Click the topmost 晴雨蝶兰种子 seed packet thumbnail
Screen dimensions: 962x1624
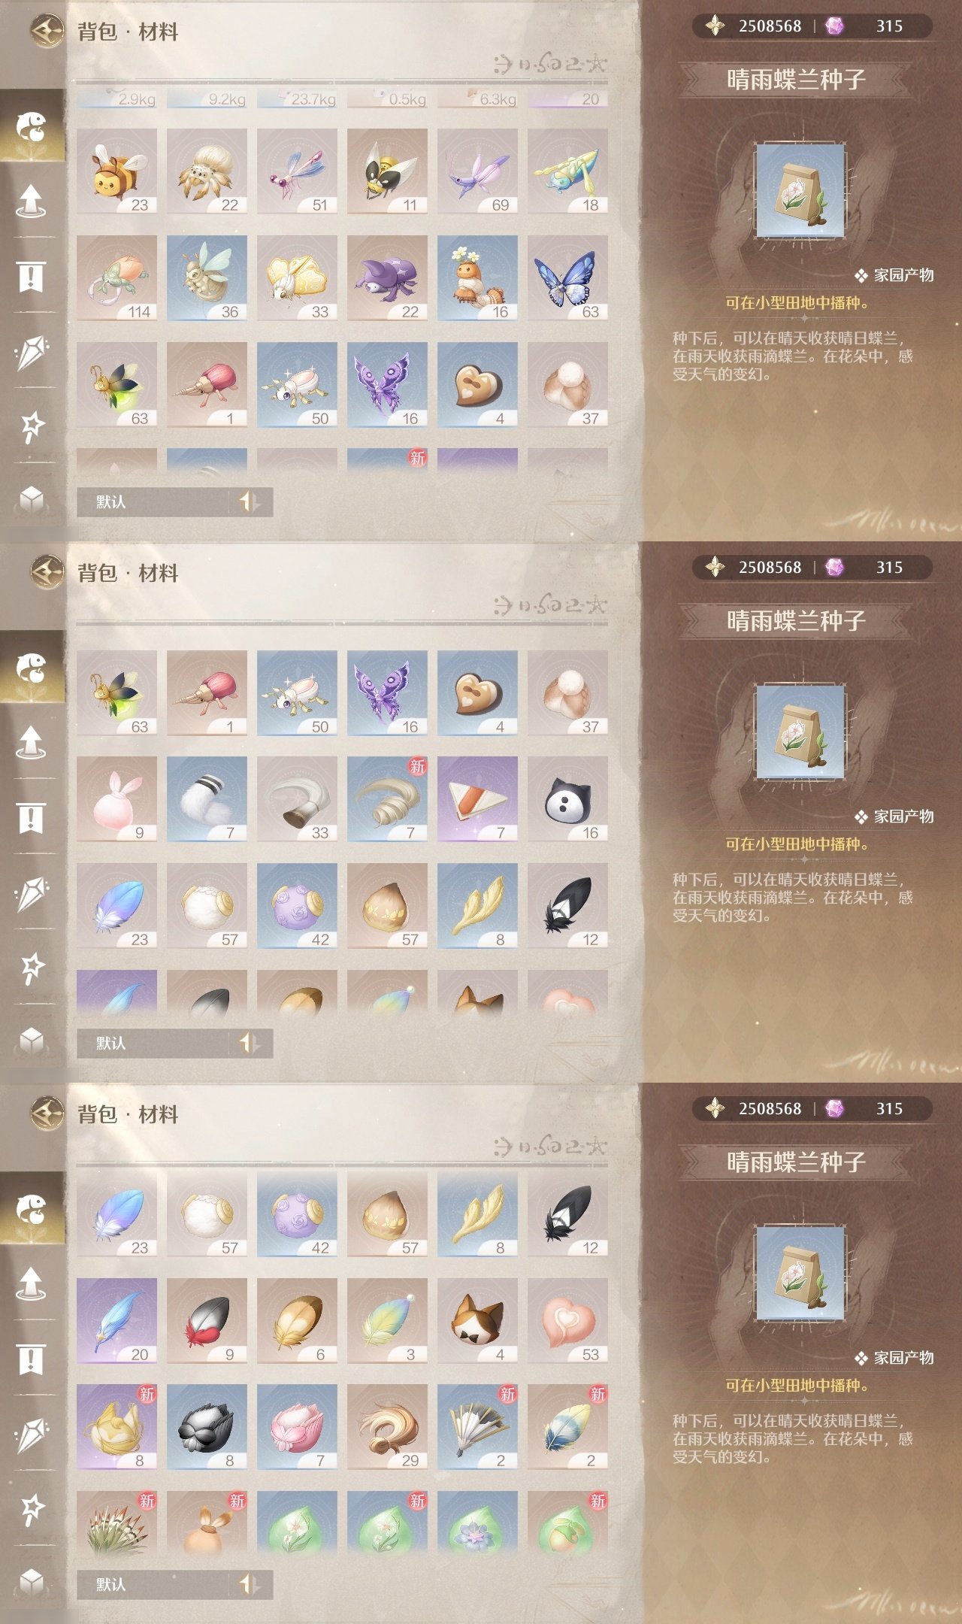pos(800,191)
